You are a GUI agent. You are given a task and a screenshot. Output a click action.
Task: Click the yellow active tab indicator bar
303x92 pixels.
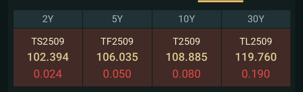[x=221, y=1]
